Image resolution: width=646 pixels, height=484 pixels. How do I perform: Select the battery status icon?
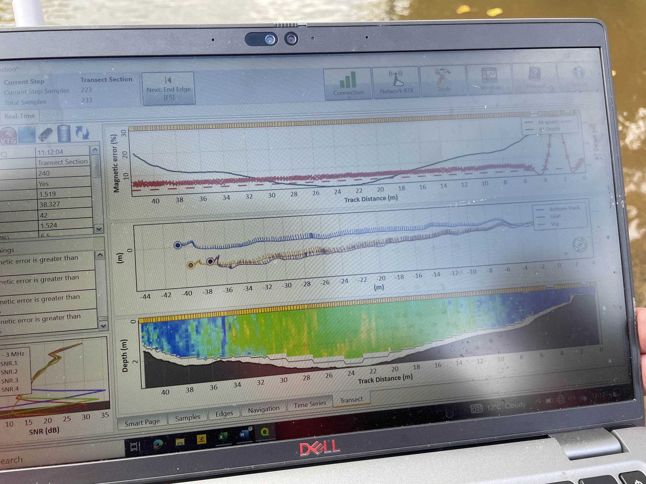[64, 133]
